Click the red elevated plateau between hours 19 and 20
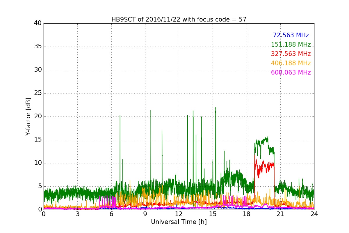 pos(264,167)
